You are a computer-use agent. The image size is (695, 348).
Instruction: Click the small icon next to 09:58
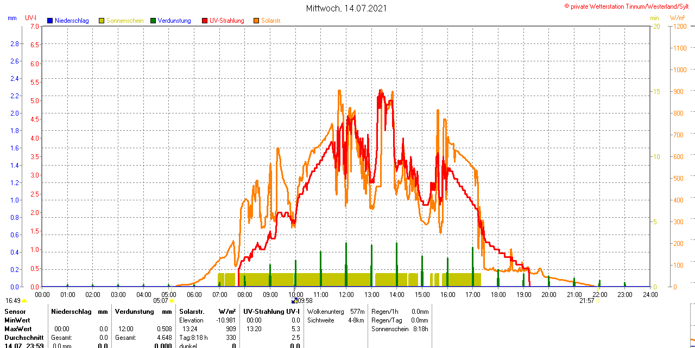click(x=294, y=300)
